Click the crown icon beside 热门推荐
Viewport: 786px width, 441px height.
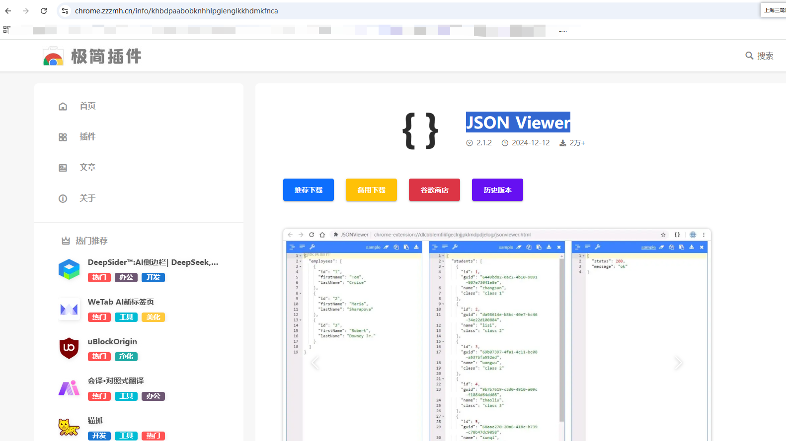coord(66,241)
